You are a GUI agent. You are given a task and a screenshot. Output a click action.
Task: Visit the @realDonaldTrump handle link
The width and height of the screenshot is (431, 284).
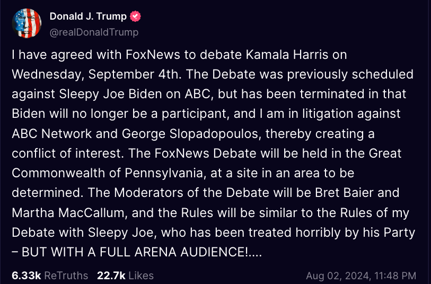coord(94,32)
